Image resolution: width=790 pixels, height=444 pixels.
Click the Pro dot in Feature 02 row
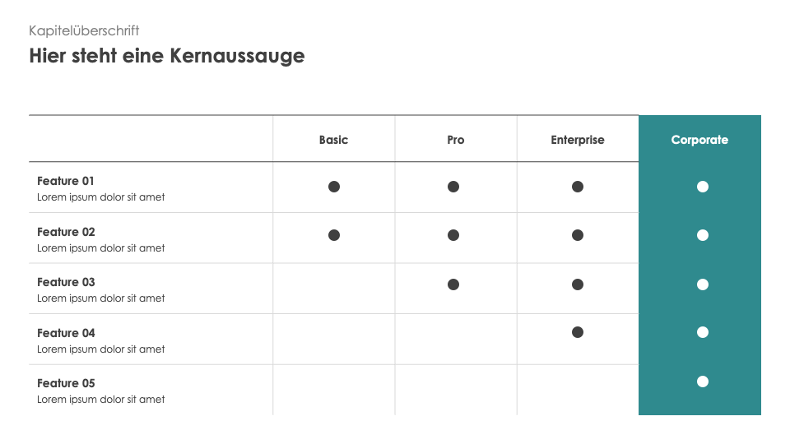click(x=453, y=235)
